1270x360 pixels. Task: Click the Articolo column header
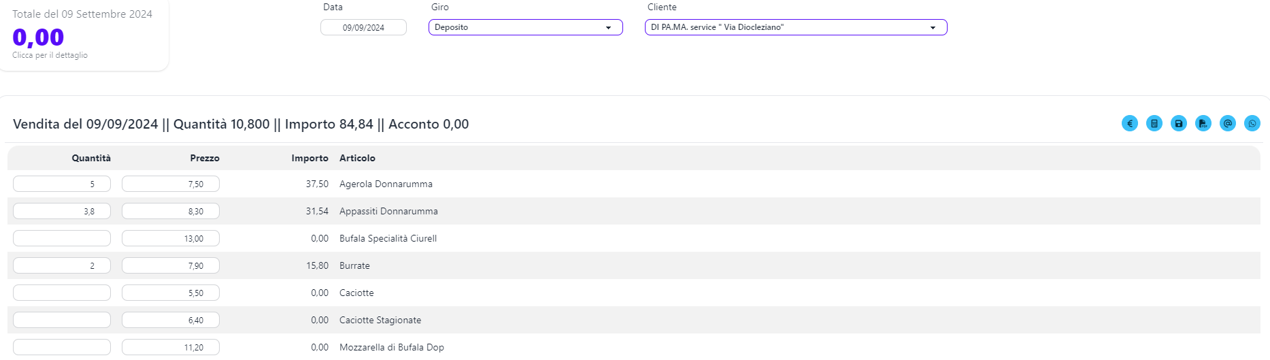(357, 158)
